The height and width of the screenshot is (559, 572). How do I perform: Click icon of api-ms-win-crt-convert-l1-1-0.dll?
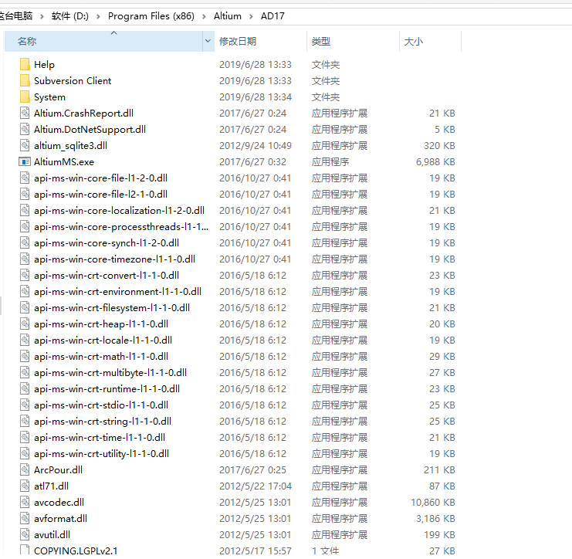(25, 275)
